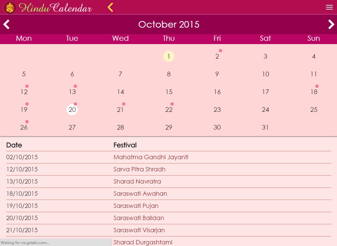Select date 2 with festival dot

[x=217, y=56]
